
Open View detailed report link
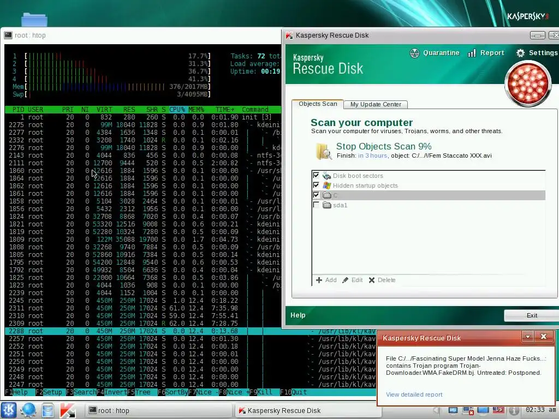[414, 394]
